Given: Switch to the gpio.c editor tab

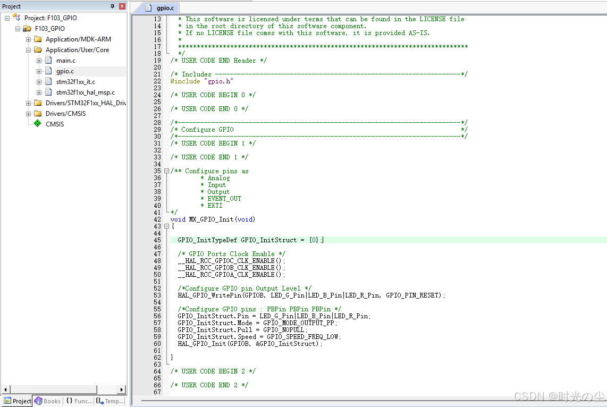Looking at the screenshot, I should coord(160,8).
